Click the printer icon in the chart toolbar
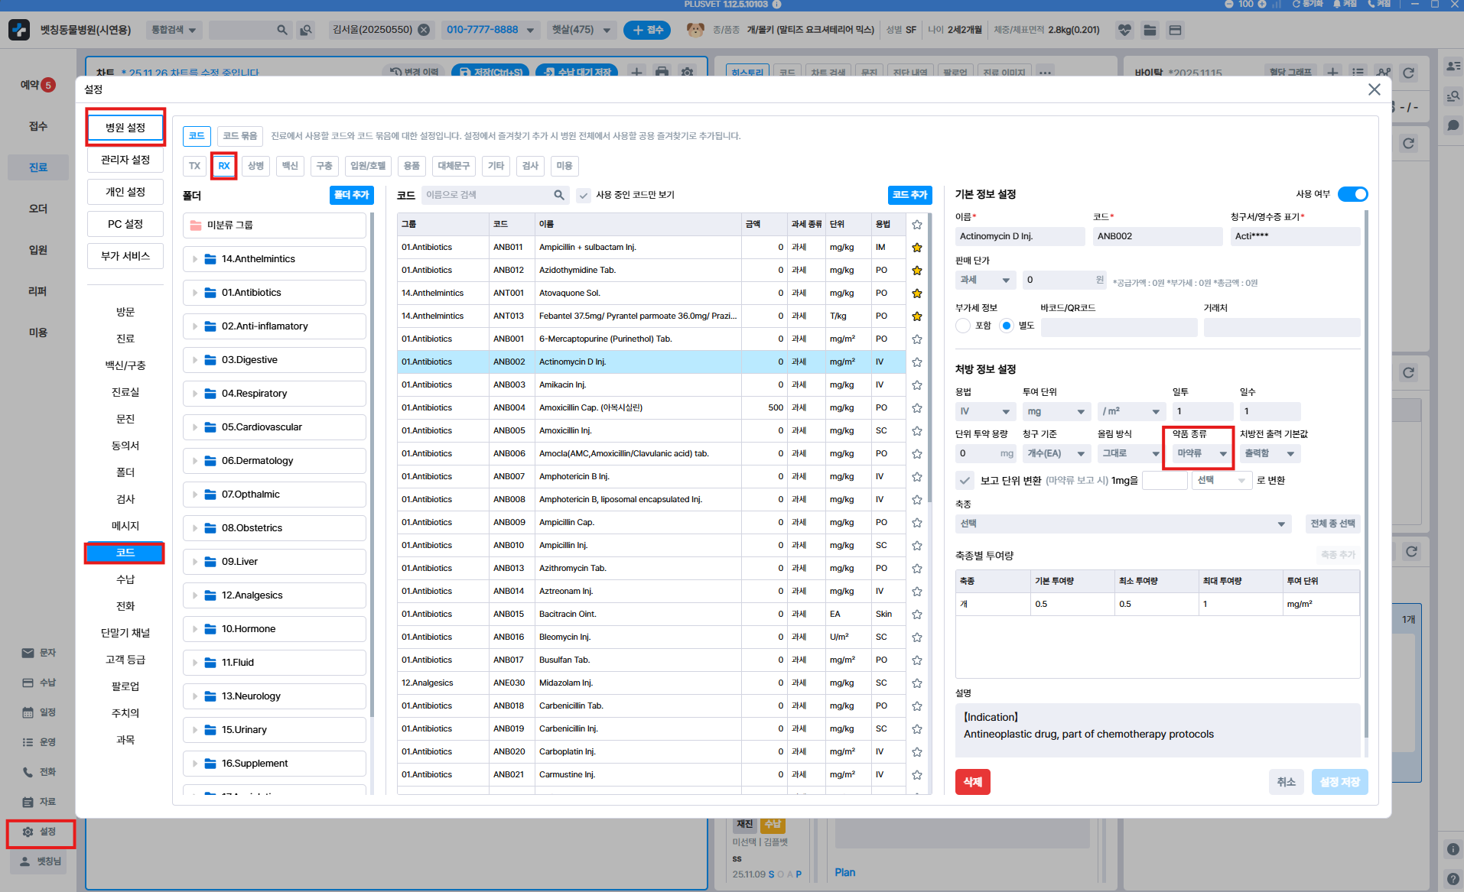The height and width of the screenshot is (892, 1464). pyautogui.click(x=662, y=72)
